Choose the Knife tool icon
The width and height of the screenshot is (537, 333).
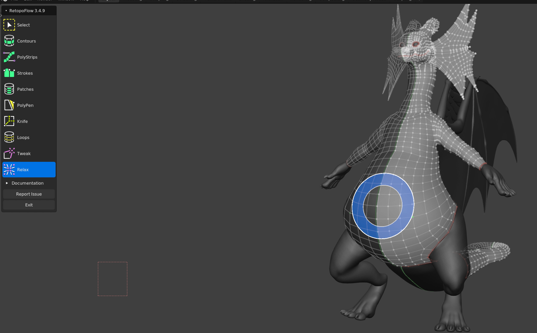click(9, 121)
